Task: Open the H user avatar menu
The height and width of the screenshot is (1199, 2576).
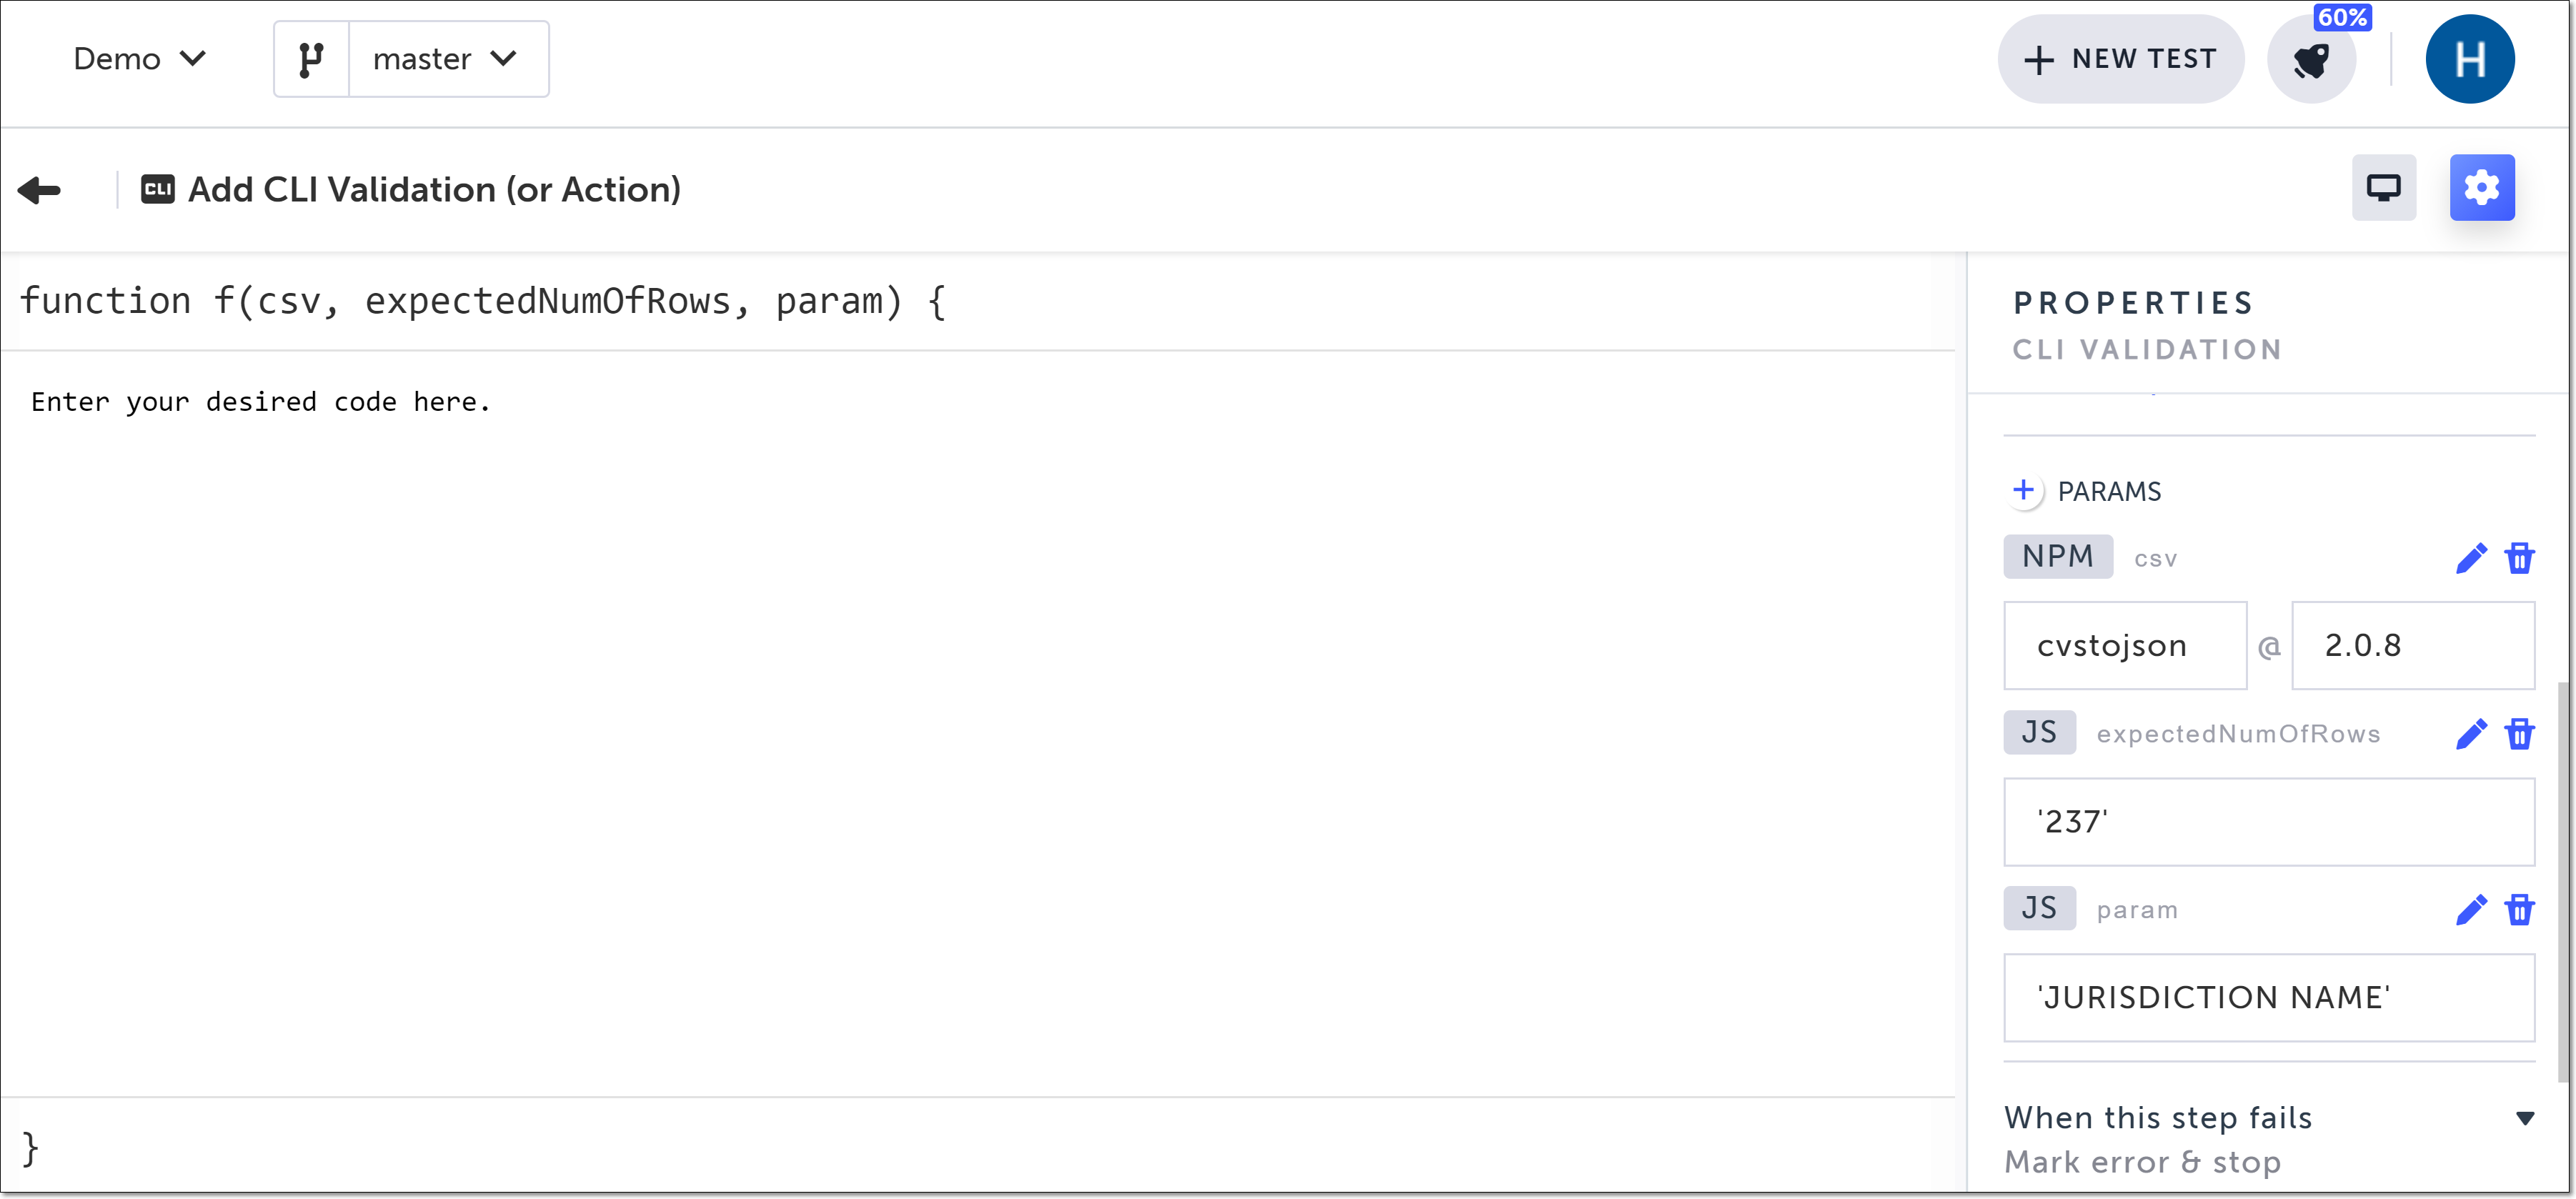Action: pyautogui.click(x=2469, y=59)
